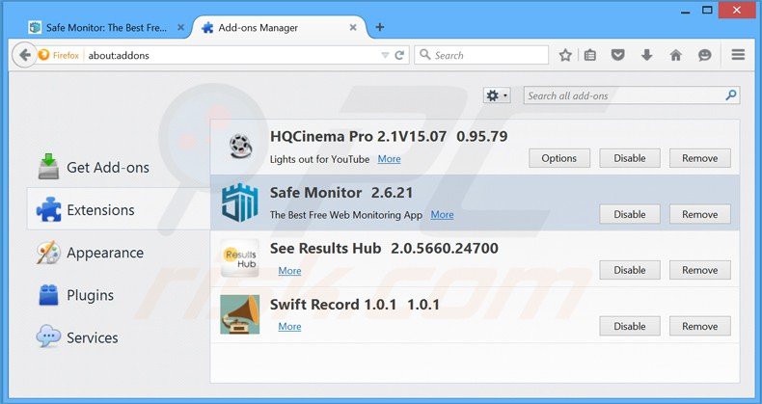Disable Safe Monitor extension
This screenshot has width=762, height=404.
pos(629,214)
